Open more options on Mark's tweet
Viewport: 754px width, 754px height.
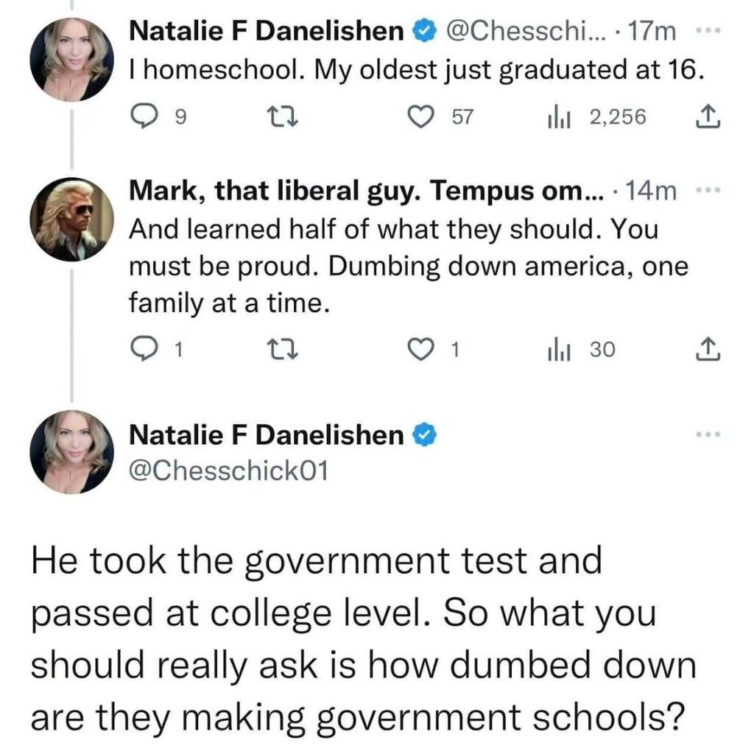707,191
